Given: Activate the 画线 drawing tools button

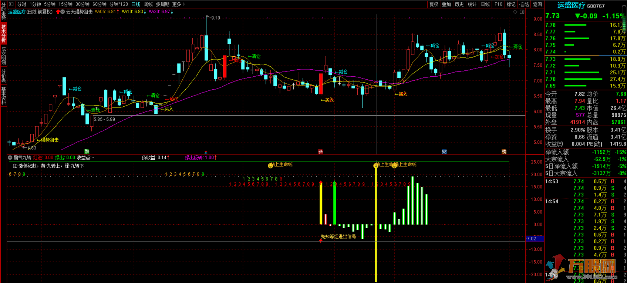Looking at the screenshot, I should tap(485, 4).
